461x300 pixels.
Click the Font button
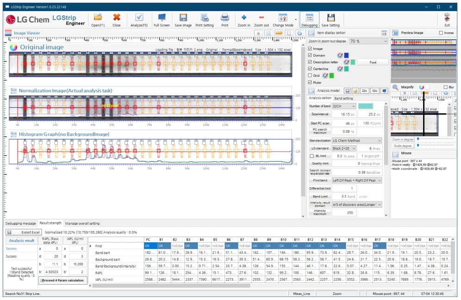[373, 62]
